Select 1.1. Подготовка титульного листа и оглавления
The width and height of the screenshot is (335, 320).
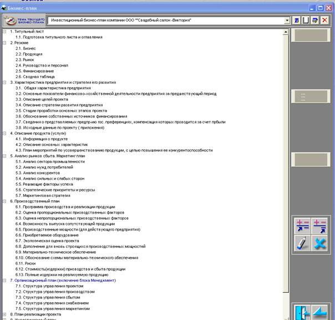(x=59, y=37)
